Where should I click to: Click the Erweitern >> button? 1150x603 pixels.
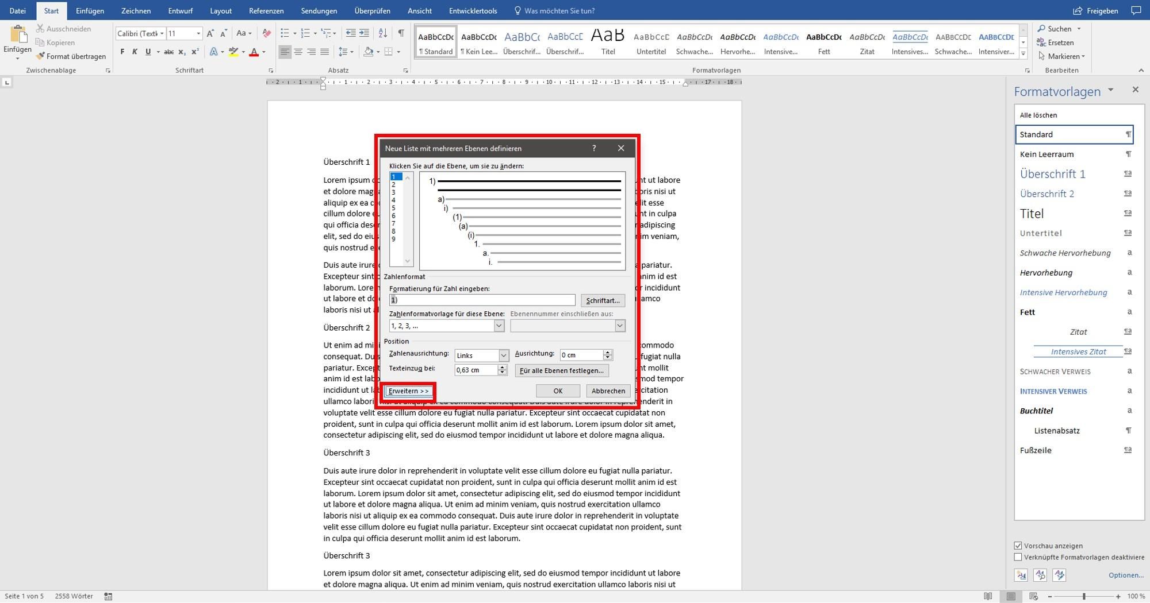pyautogui.click(x=408, y=391)
